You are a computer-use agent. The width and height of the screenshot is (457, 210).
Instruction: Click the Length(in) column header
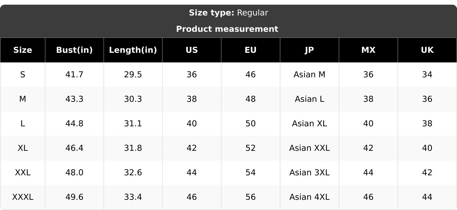[133, 50]
